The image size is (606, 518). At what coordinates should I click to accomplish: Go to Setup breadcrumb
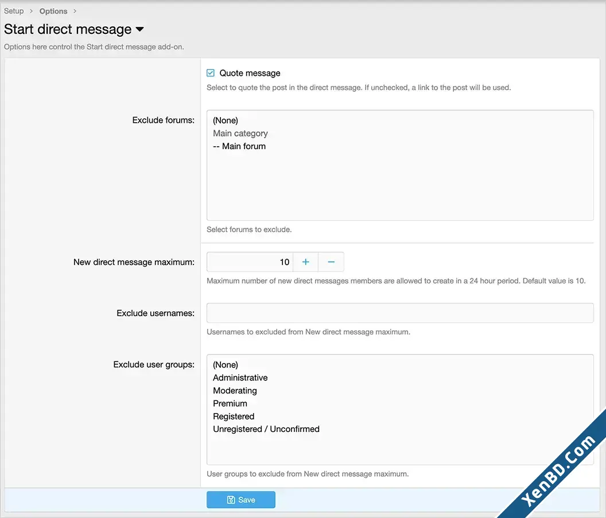pyautogui.click(x=14, y=11)
